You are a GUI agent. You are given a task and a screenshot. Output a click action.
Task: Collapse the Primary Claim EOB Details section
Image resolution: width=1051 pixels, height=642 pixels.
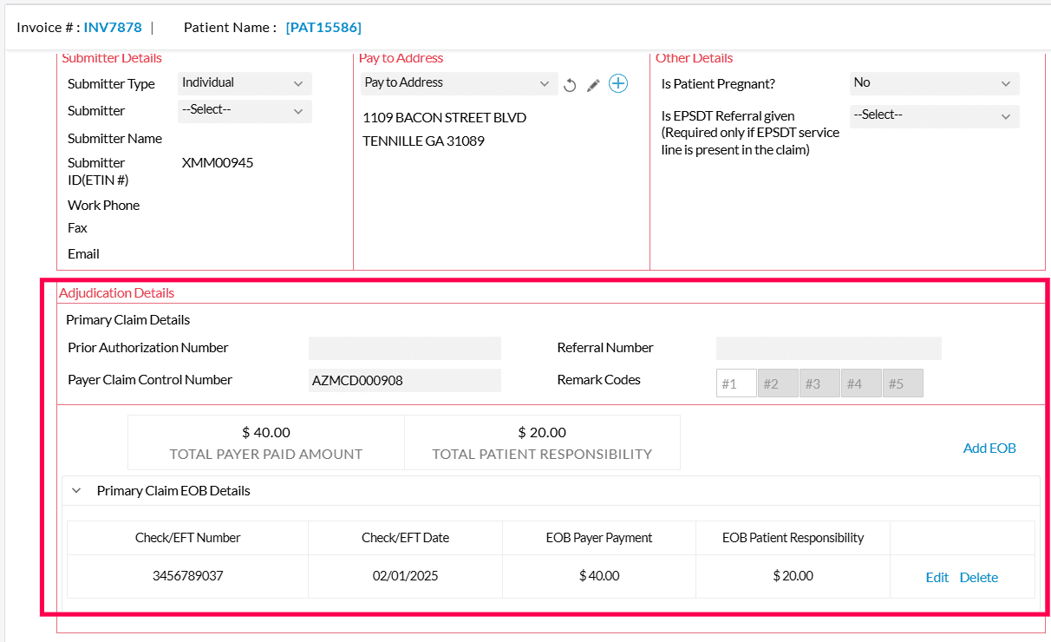click(75, 490)
